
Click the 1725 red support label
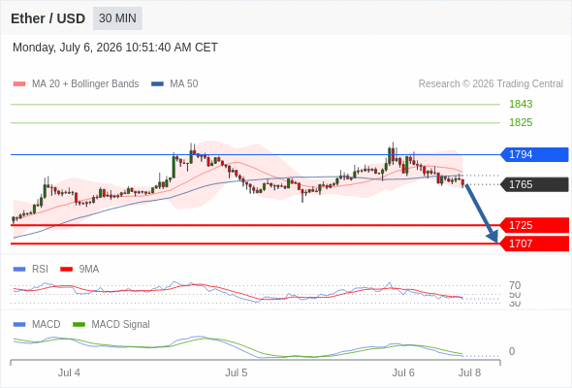[x=534, y=225]
